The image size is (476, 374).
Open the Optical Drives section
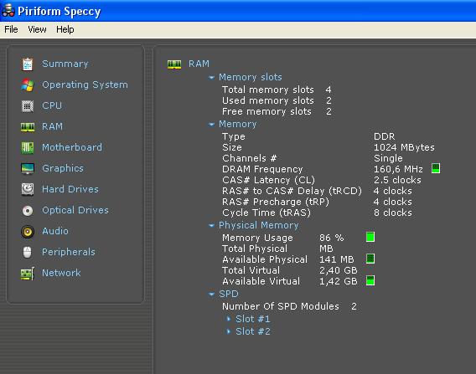click(75, 210)
